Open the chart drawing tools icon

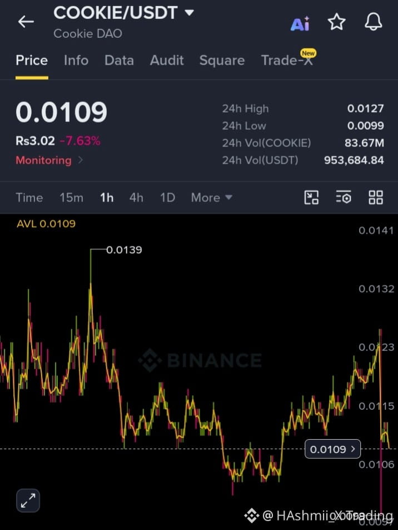coord(311,198)
